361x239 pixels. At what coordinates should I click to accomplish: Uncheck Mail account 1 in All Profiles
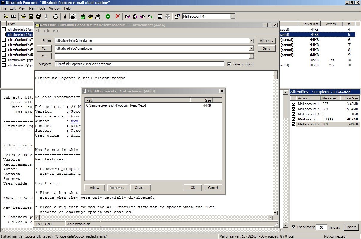(293, 104)
